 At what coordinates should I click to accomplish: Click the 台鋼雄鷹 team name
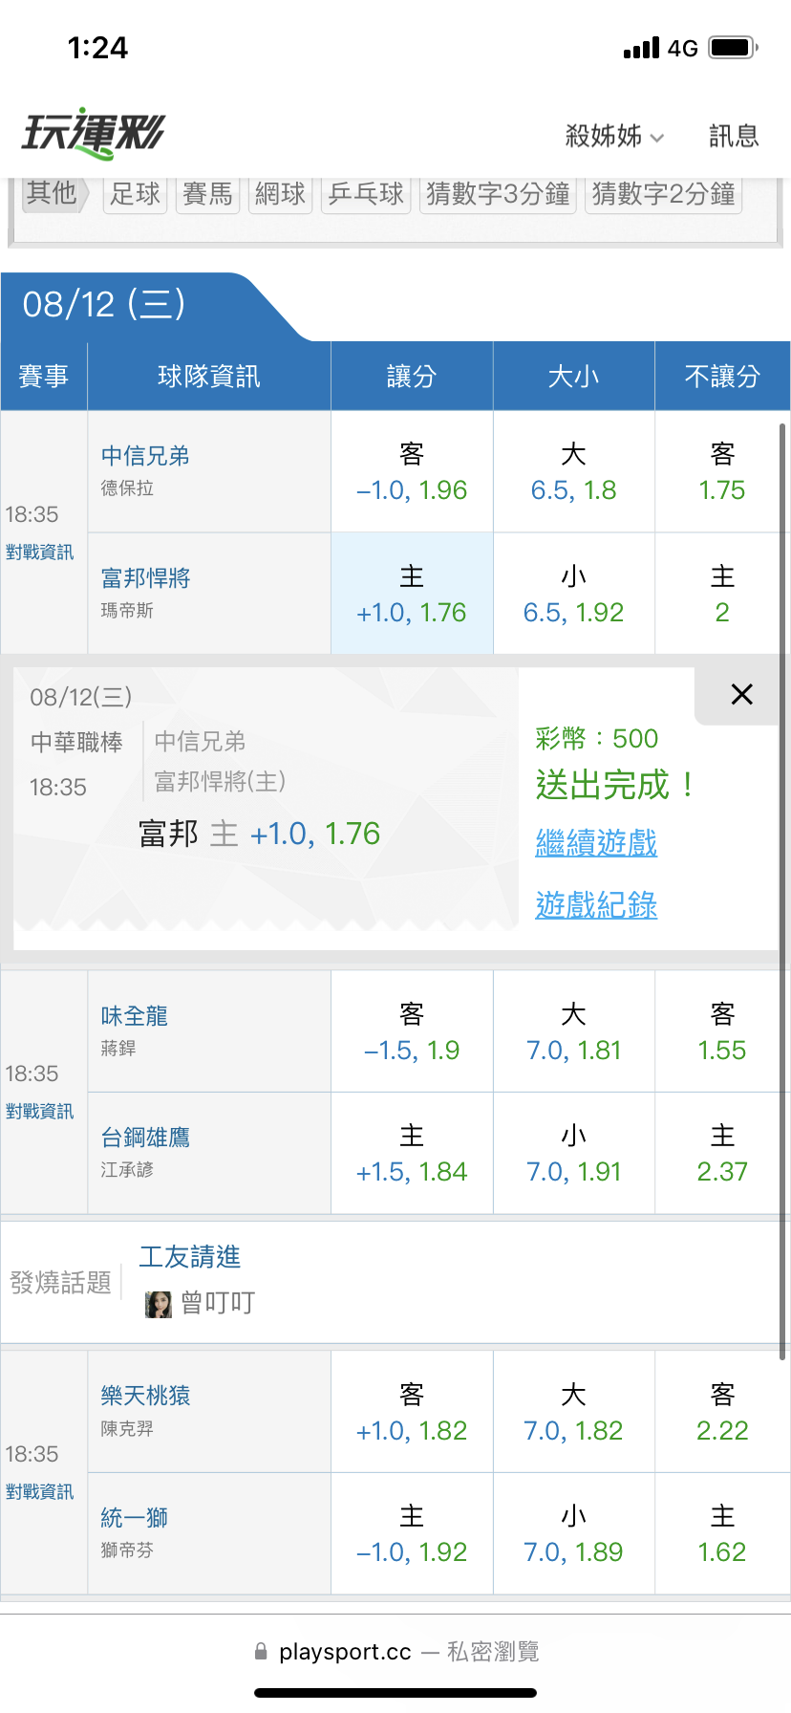[145, 1138]
